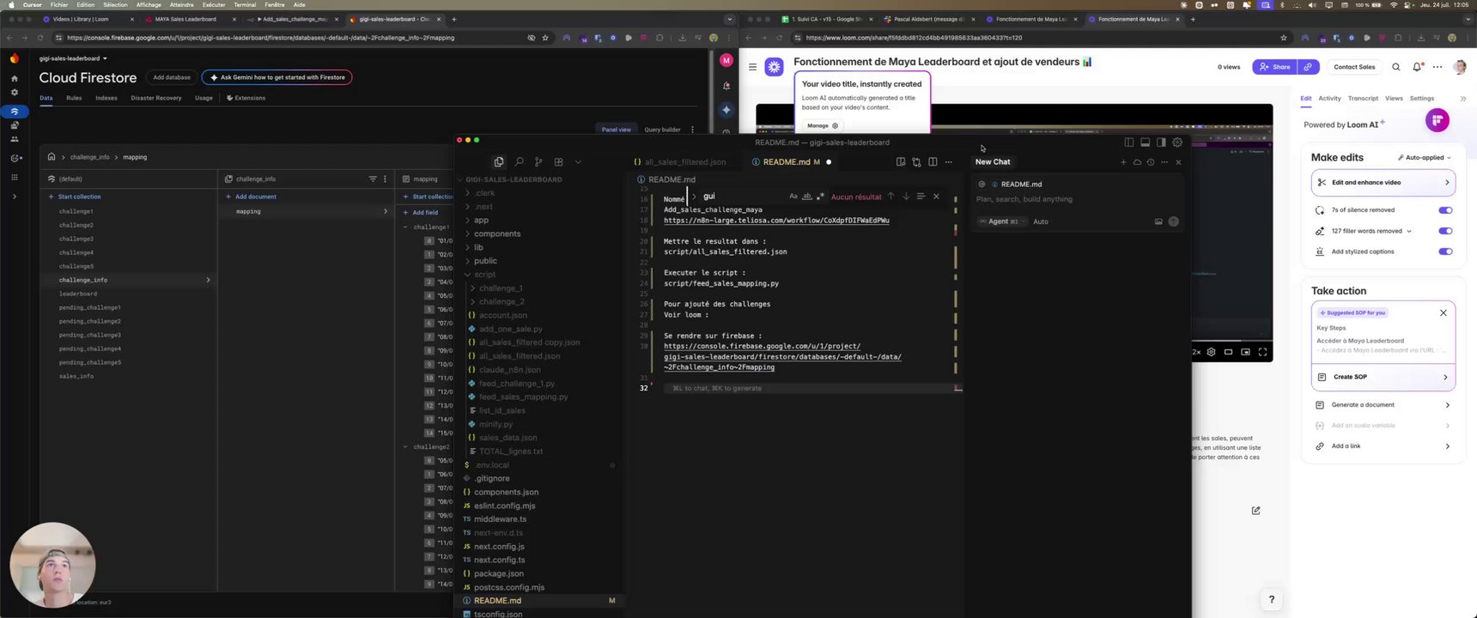Screen dimensions: 1477x618
Task: Switch to Firestore Rules tab
Action: pyautogui.click(x=74, y=98)
